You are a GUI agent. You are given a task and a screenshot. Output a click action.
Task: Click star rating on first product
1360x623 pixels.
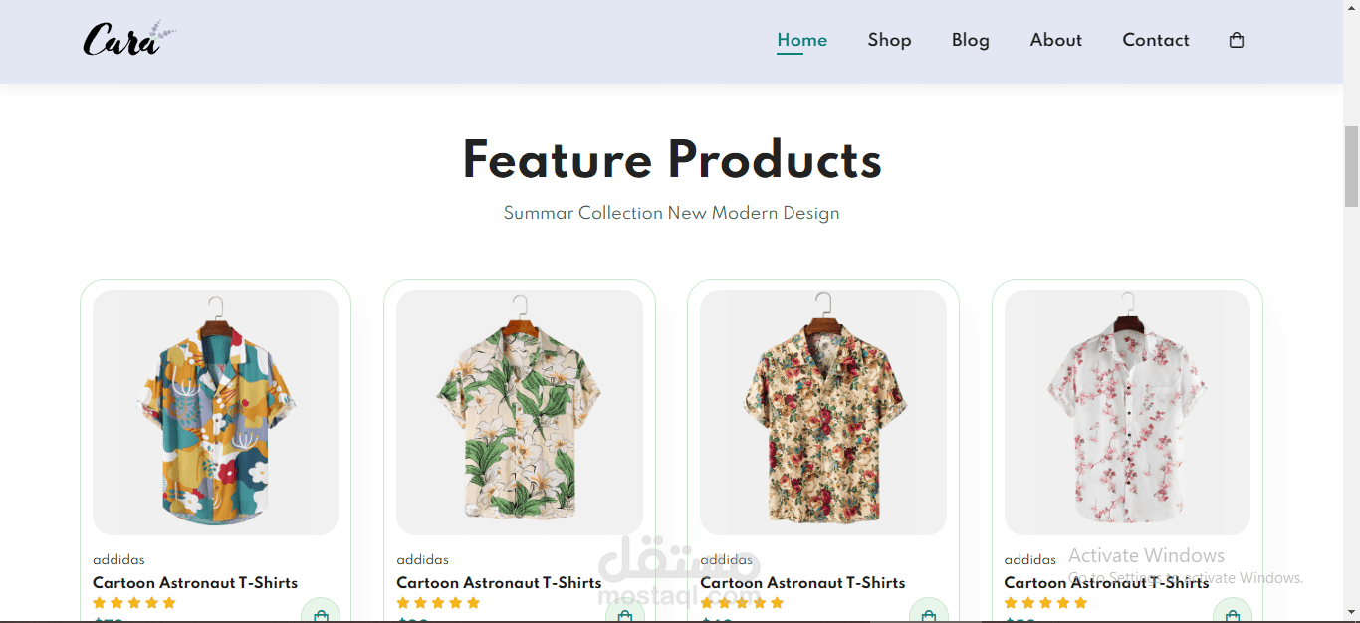click(x=134, y=603)
